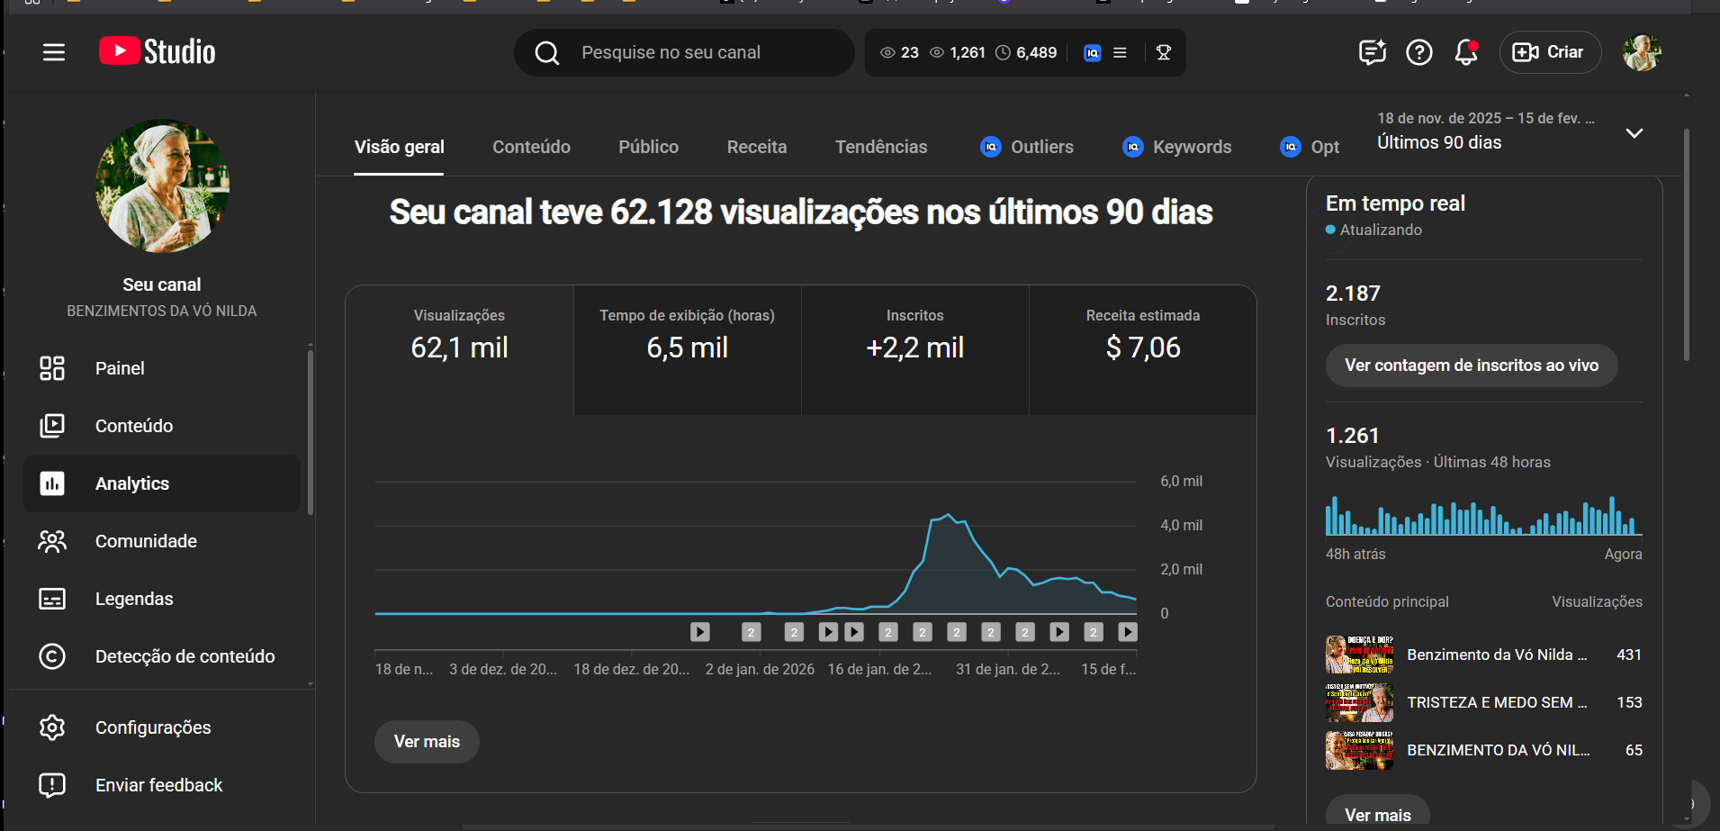The height and width of the screenshot is (831, 1720).
Task: Click the '2 de jan. de 2026' axis label
Action: [x=760, y=669]
